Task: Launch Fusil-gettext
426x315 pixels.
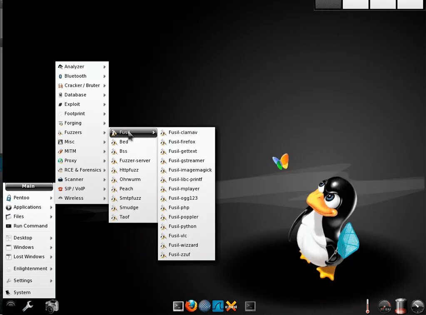Action: coord(187,151)
